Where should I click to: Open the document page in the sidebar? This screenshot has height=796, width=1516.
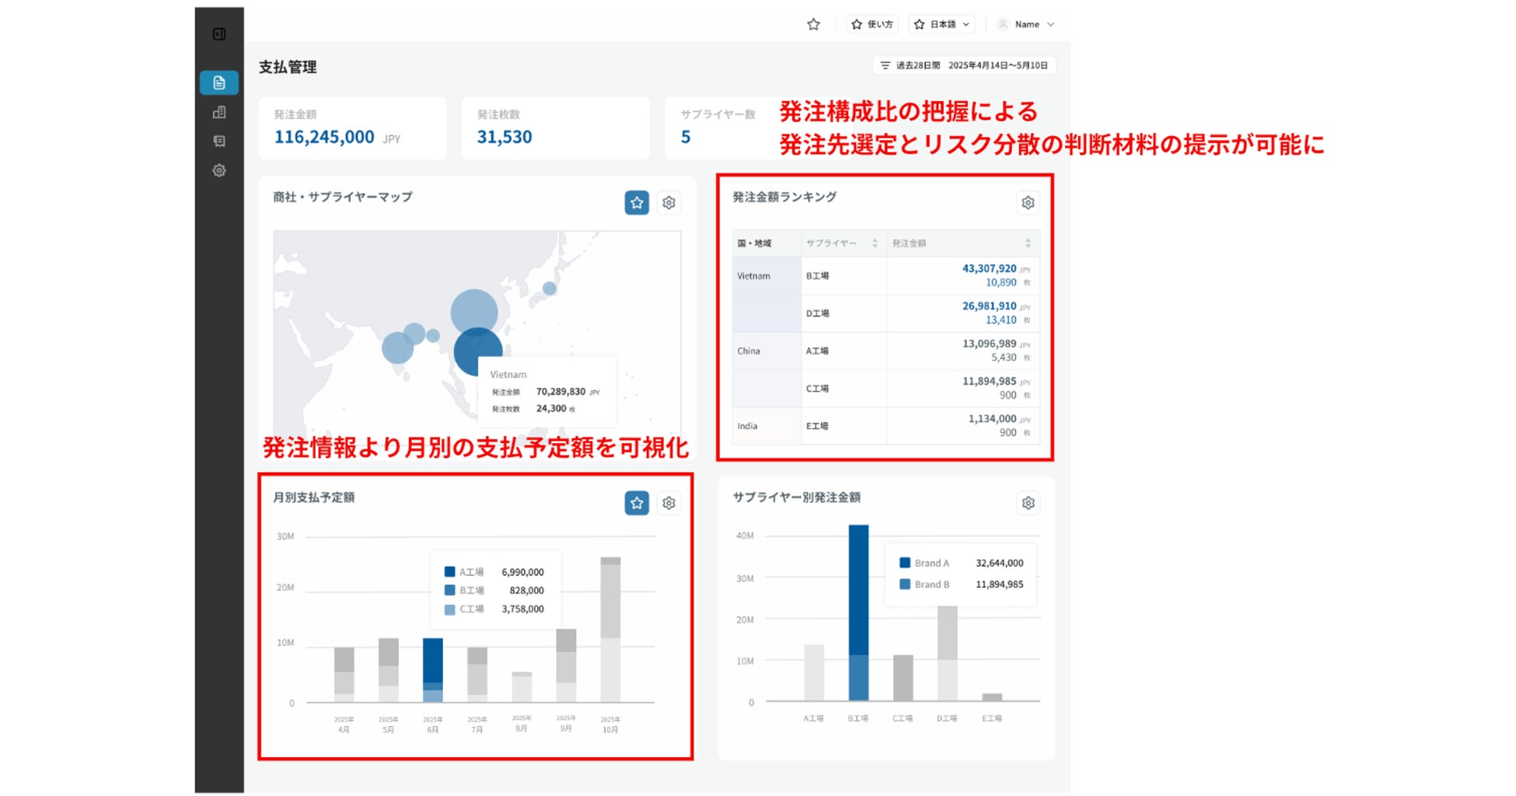point(219,82)
